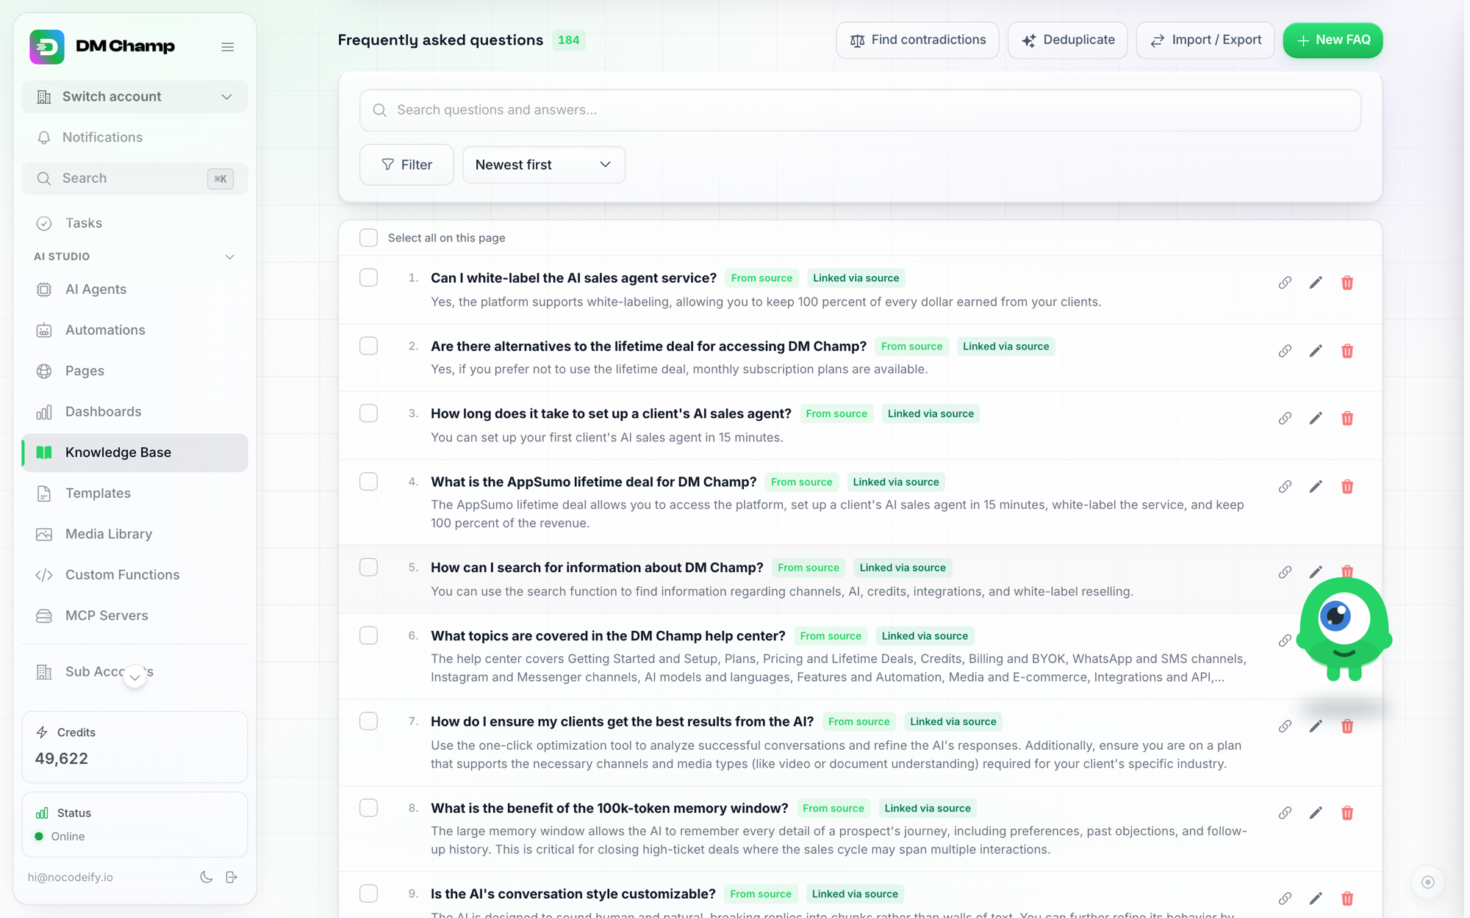
Task: Delete the white-label AI sales agent FAQ
Action: pyautogui.click(x=1347, y=283)
